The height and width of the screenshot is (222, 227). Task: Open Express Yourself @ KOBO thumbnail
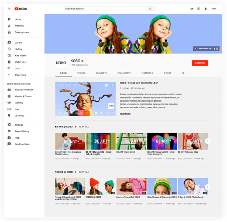pyautogui.click(x=131, y=186)
